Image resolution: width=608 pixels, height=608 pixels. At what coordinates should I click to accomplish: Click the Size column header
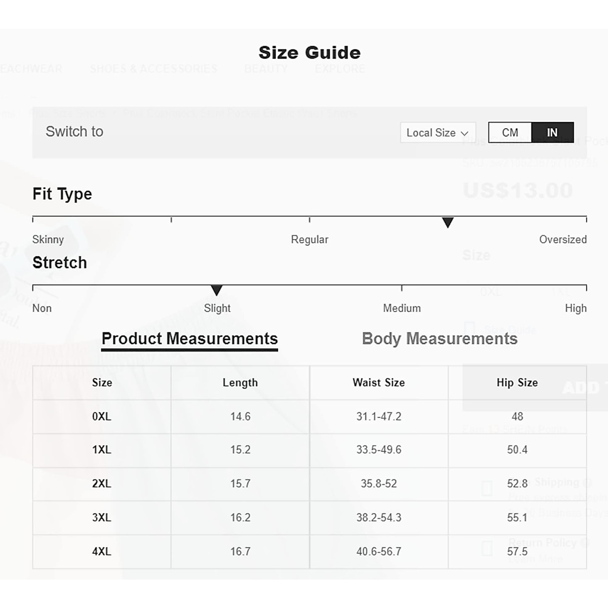pyautogui.click(x=102, y=383)
